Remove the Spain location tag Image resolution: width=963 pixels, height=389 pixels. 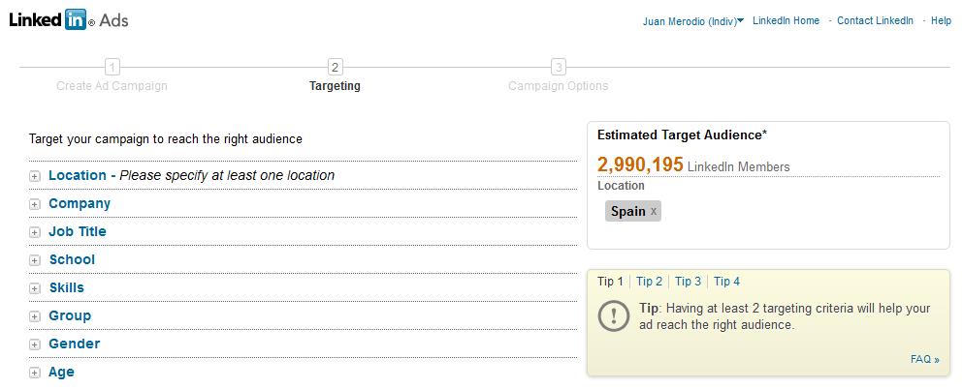[654, 211]
